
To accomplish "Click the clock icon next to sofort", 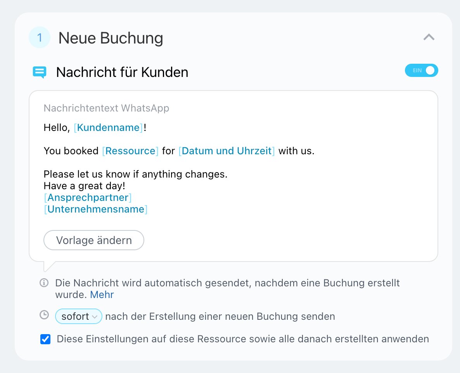I will (44, 315).
